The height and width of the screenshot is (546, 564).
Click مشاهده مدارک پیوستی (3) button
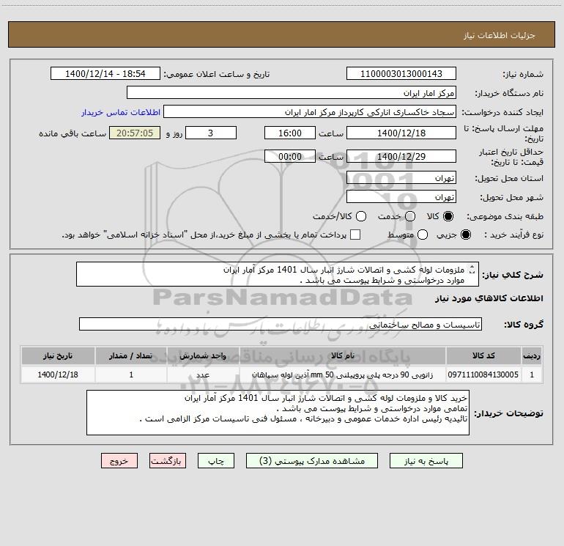(x=312, y=461)
